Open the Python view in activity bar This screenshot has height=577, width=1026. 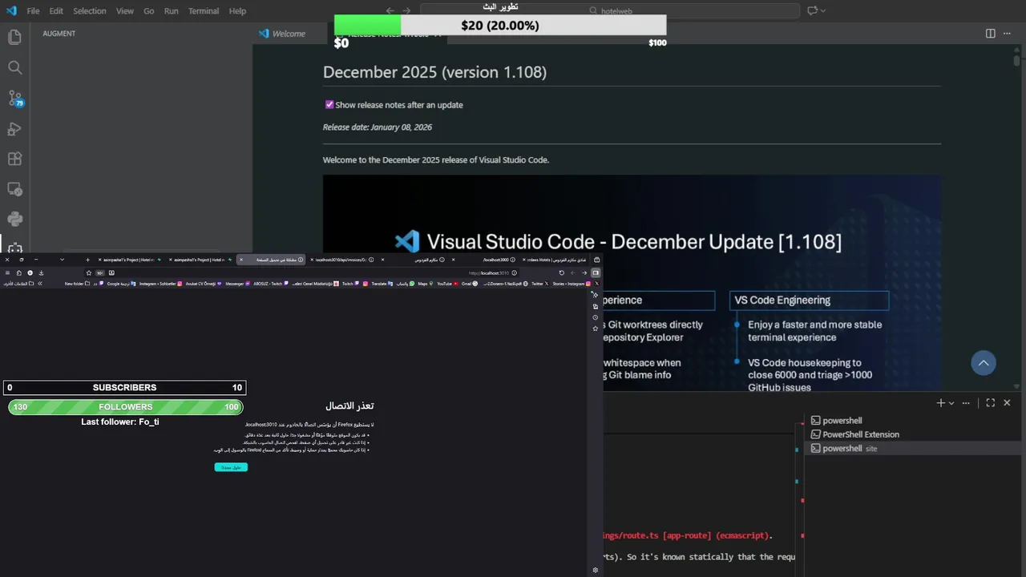coord(14,219)
